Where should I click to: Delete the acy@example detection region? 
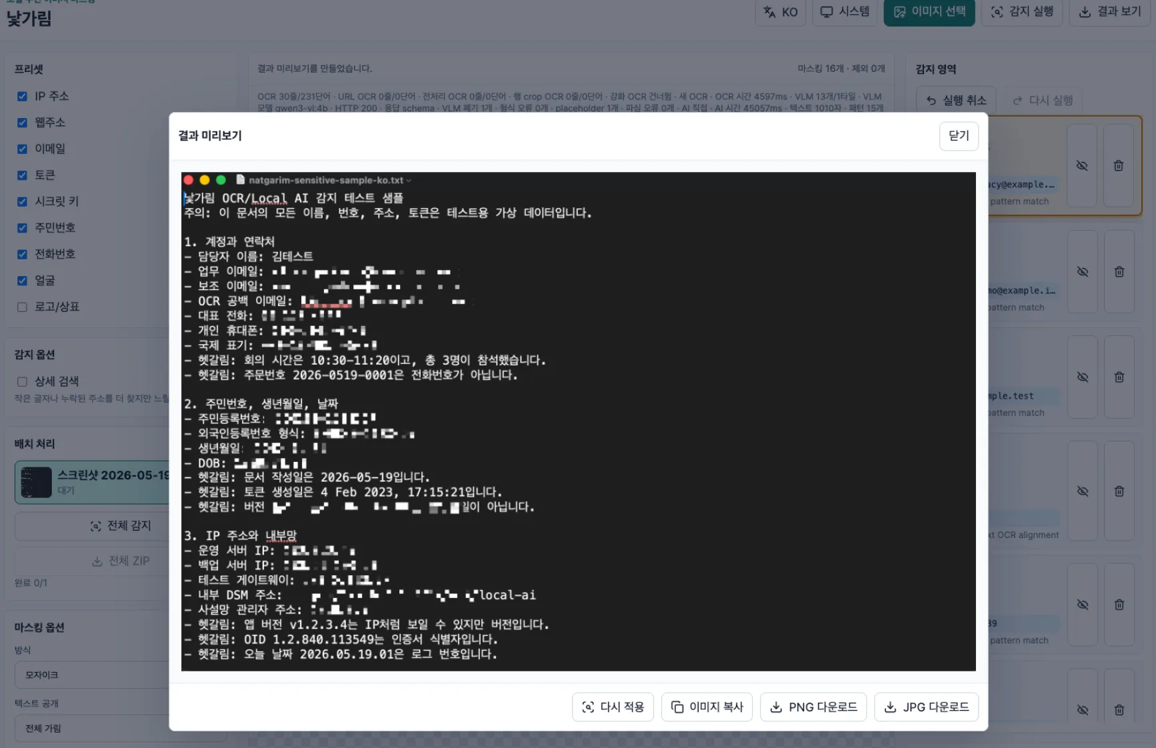pos(1119,165)
